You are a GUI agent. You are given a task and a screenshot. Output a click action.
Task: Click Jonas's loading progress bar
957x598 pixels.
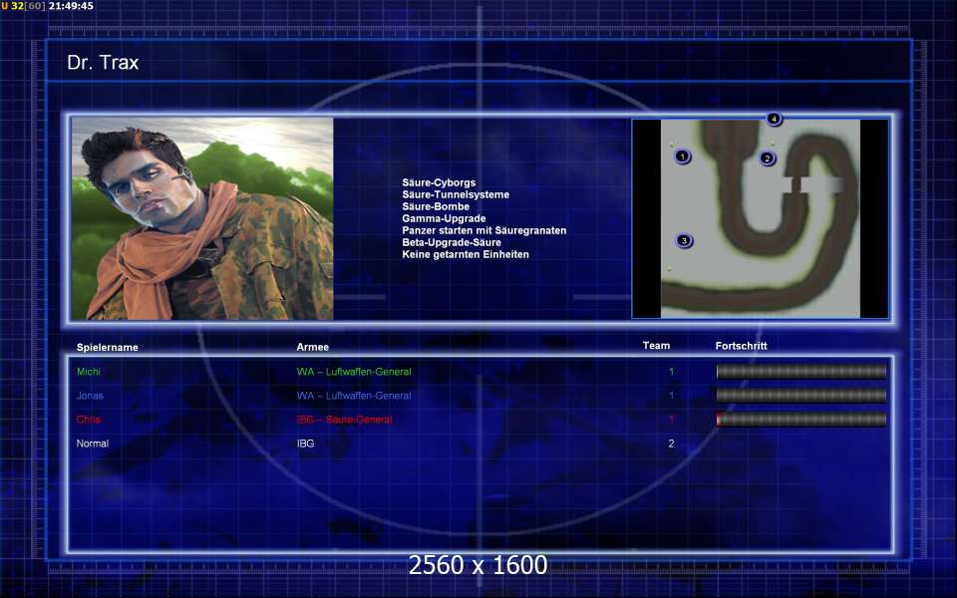800,396
